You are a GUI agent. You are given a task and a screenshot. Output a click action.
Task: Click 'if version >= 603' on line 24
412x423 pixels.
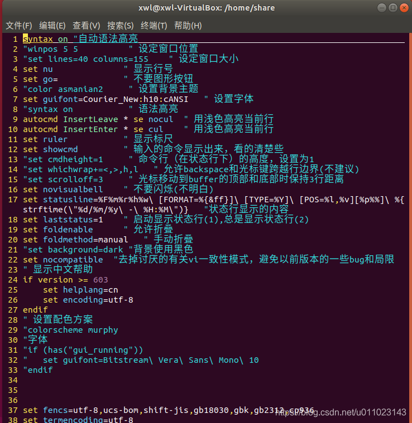pyautogui.click(x=65, y=280)
